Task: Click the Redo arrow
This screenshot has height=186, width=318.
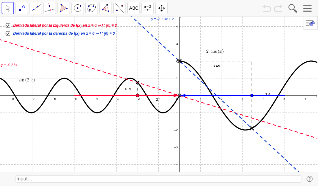Action: pyautogui.click(x=278, y=8)
